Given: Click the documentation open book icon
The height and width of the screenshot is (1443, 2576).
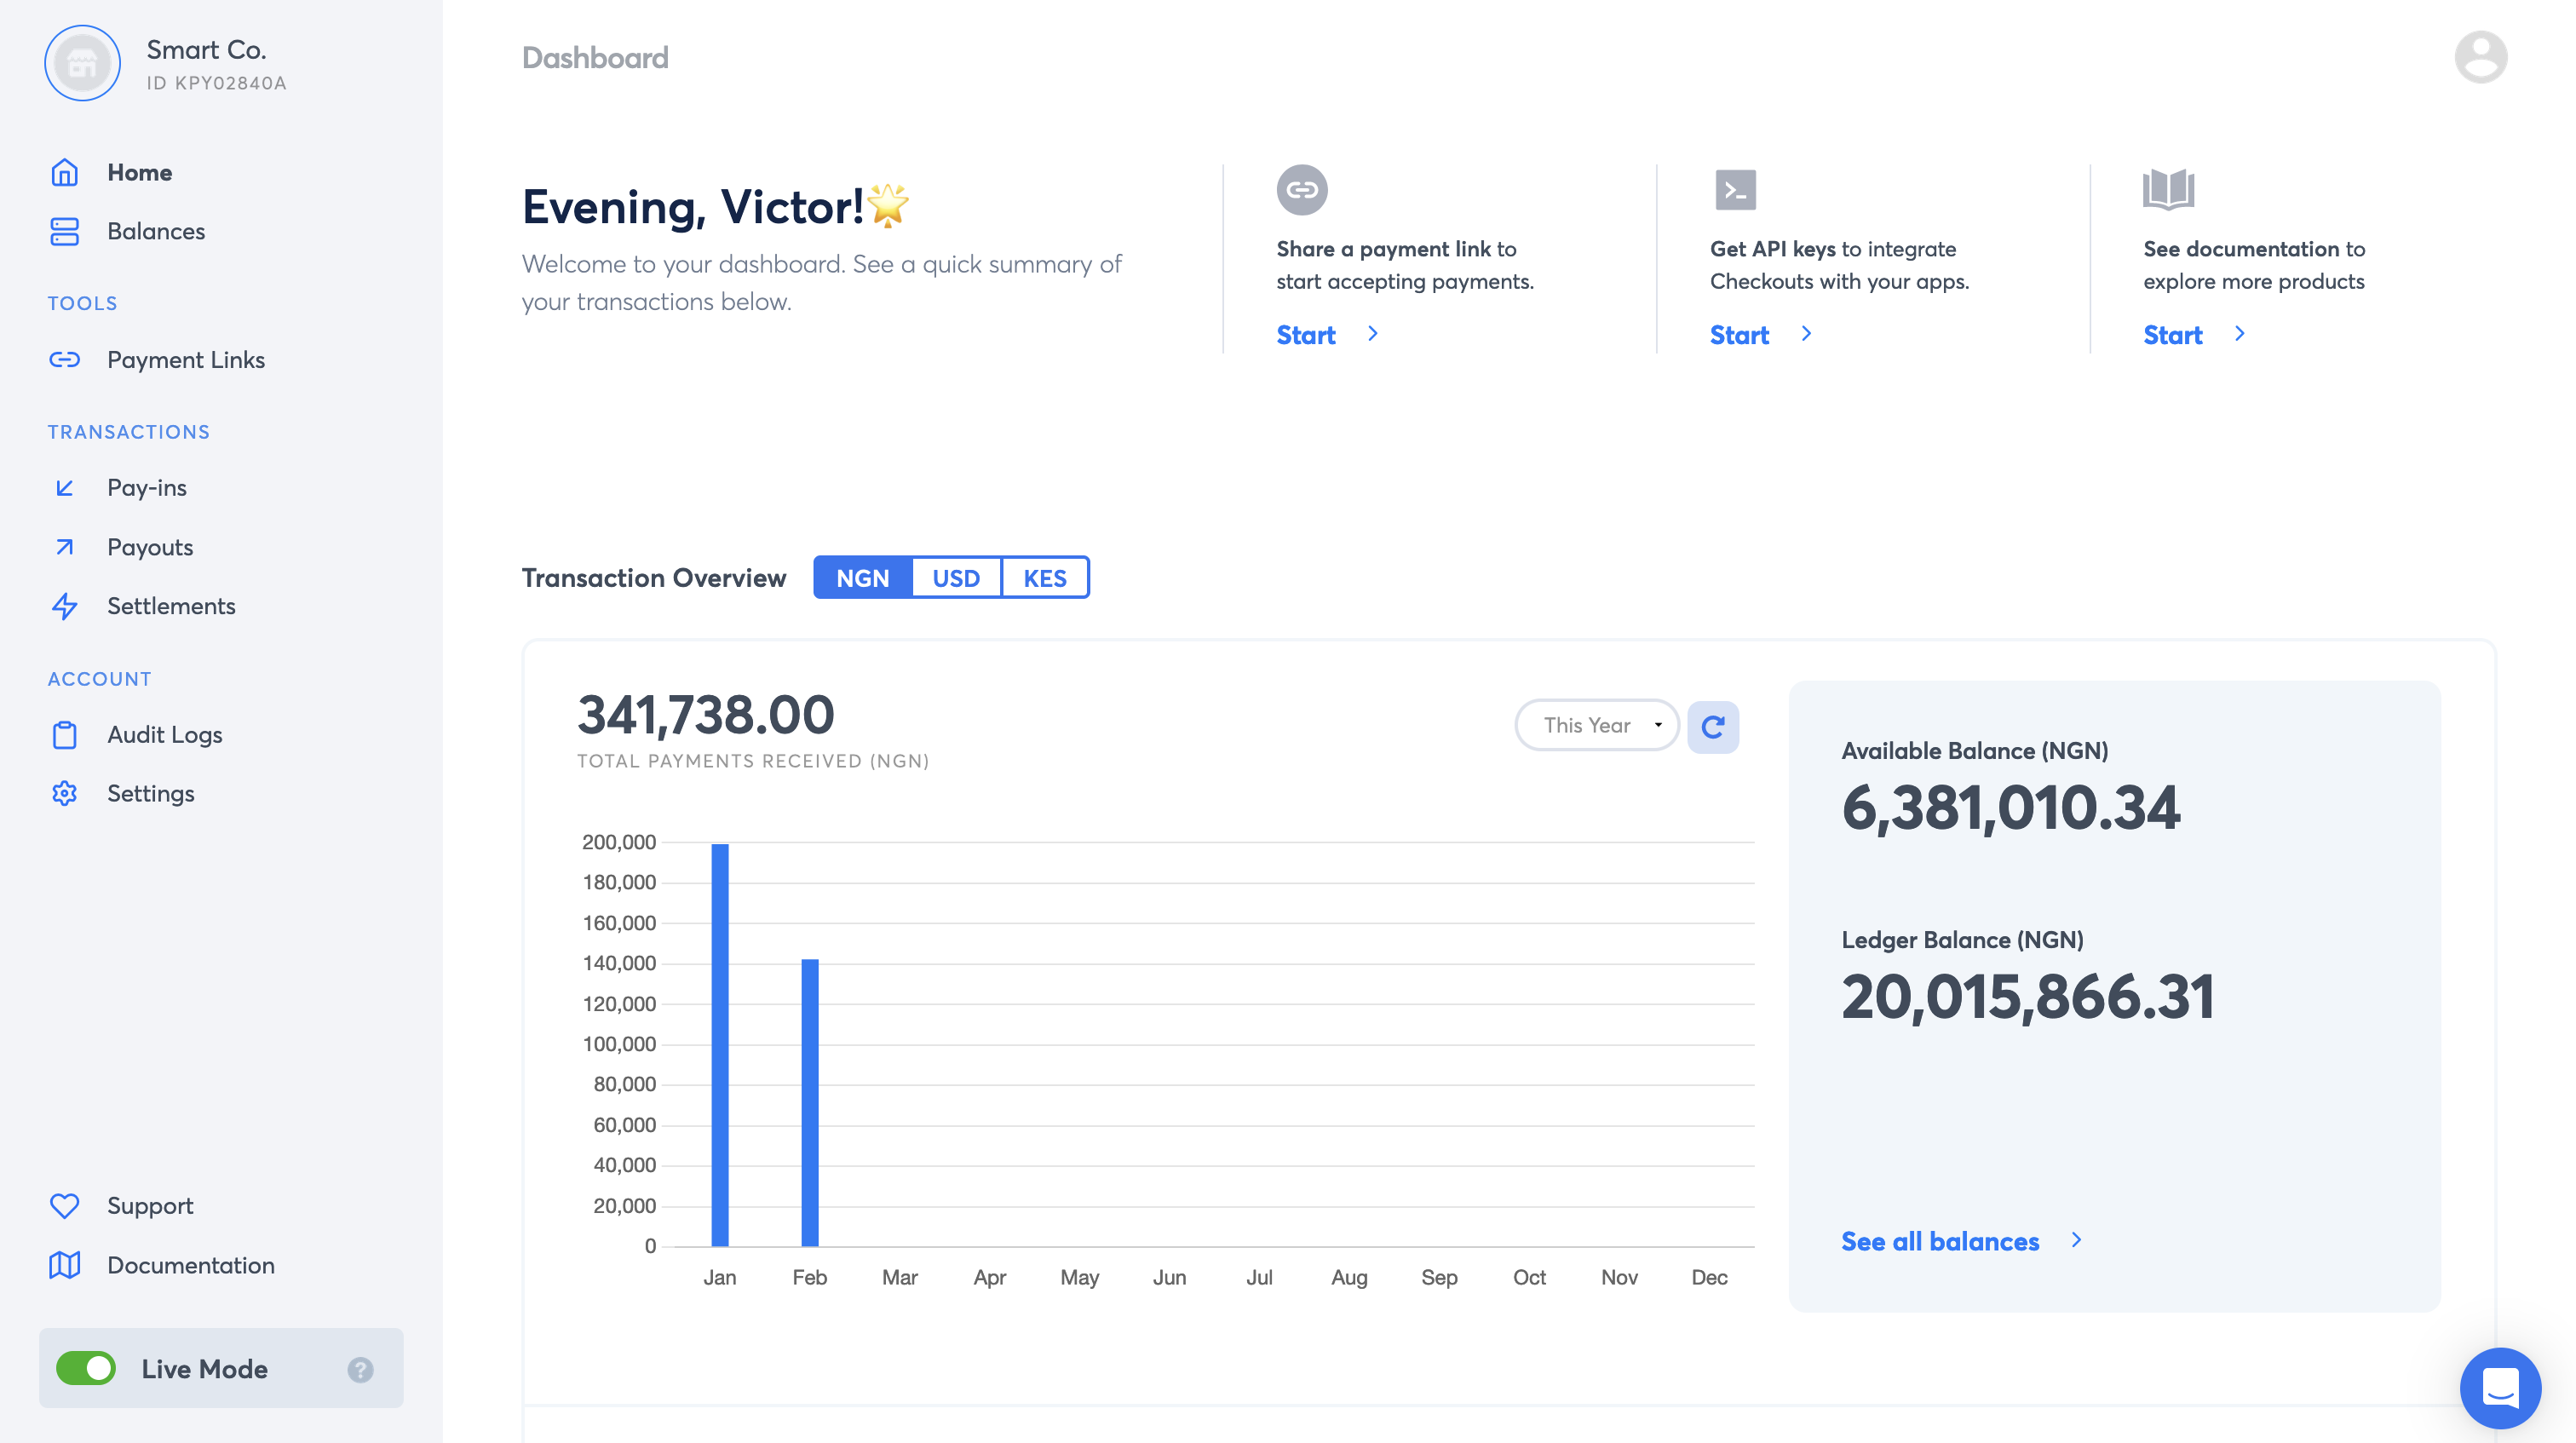Looking at the screenshot, I should [2168, 189].
